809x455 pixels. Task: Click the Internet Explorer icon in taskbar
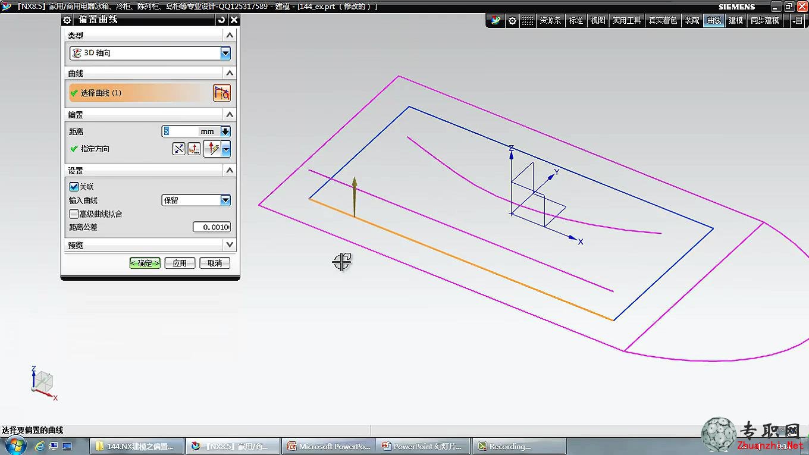pos(40,446)
